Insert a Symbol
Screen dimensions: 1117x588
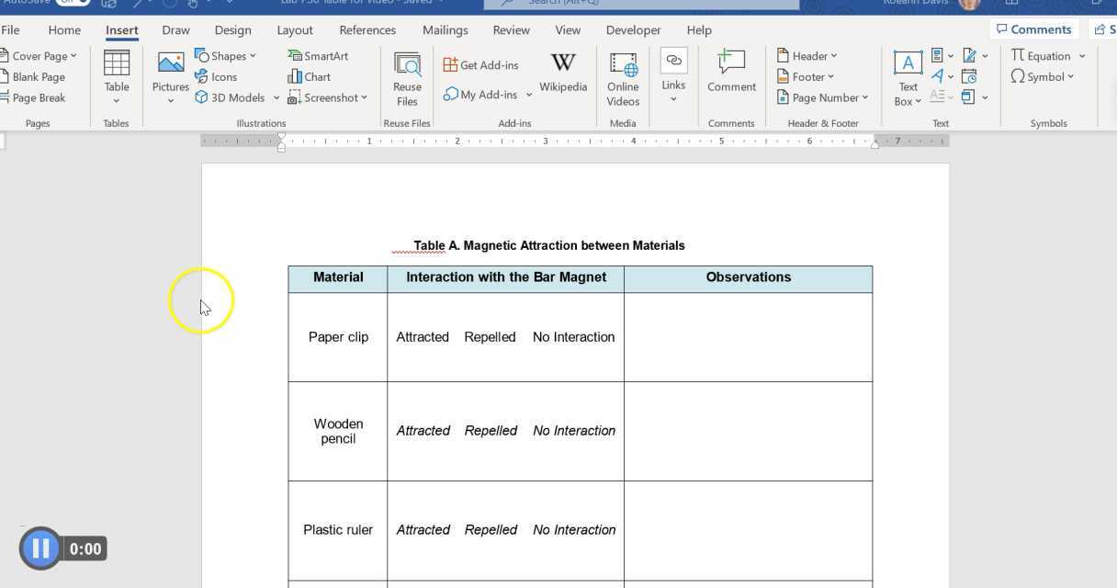coord(1041,76)
